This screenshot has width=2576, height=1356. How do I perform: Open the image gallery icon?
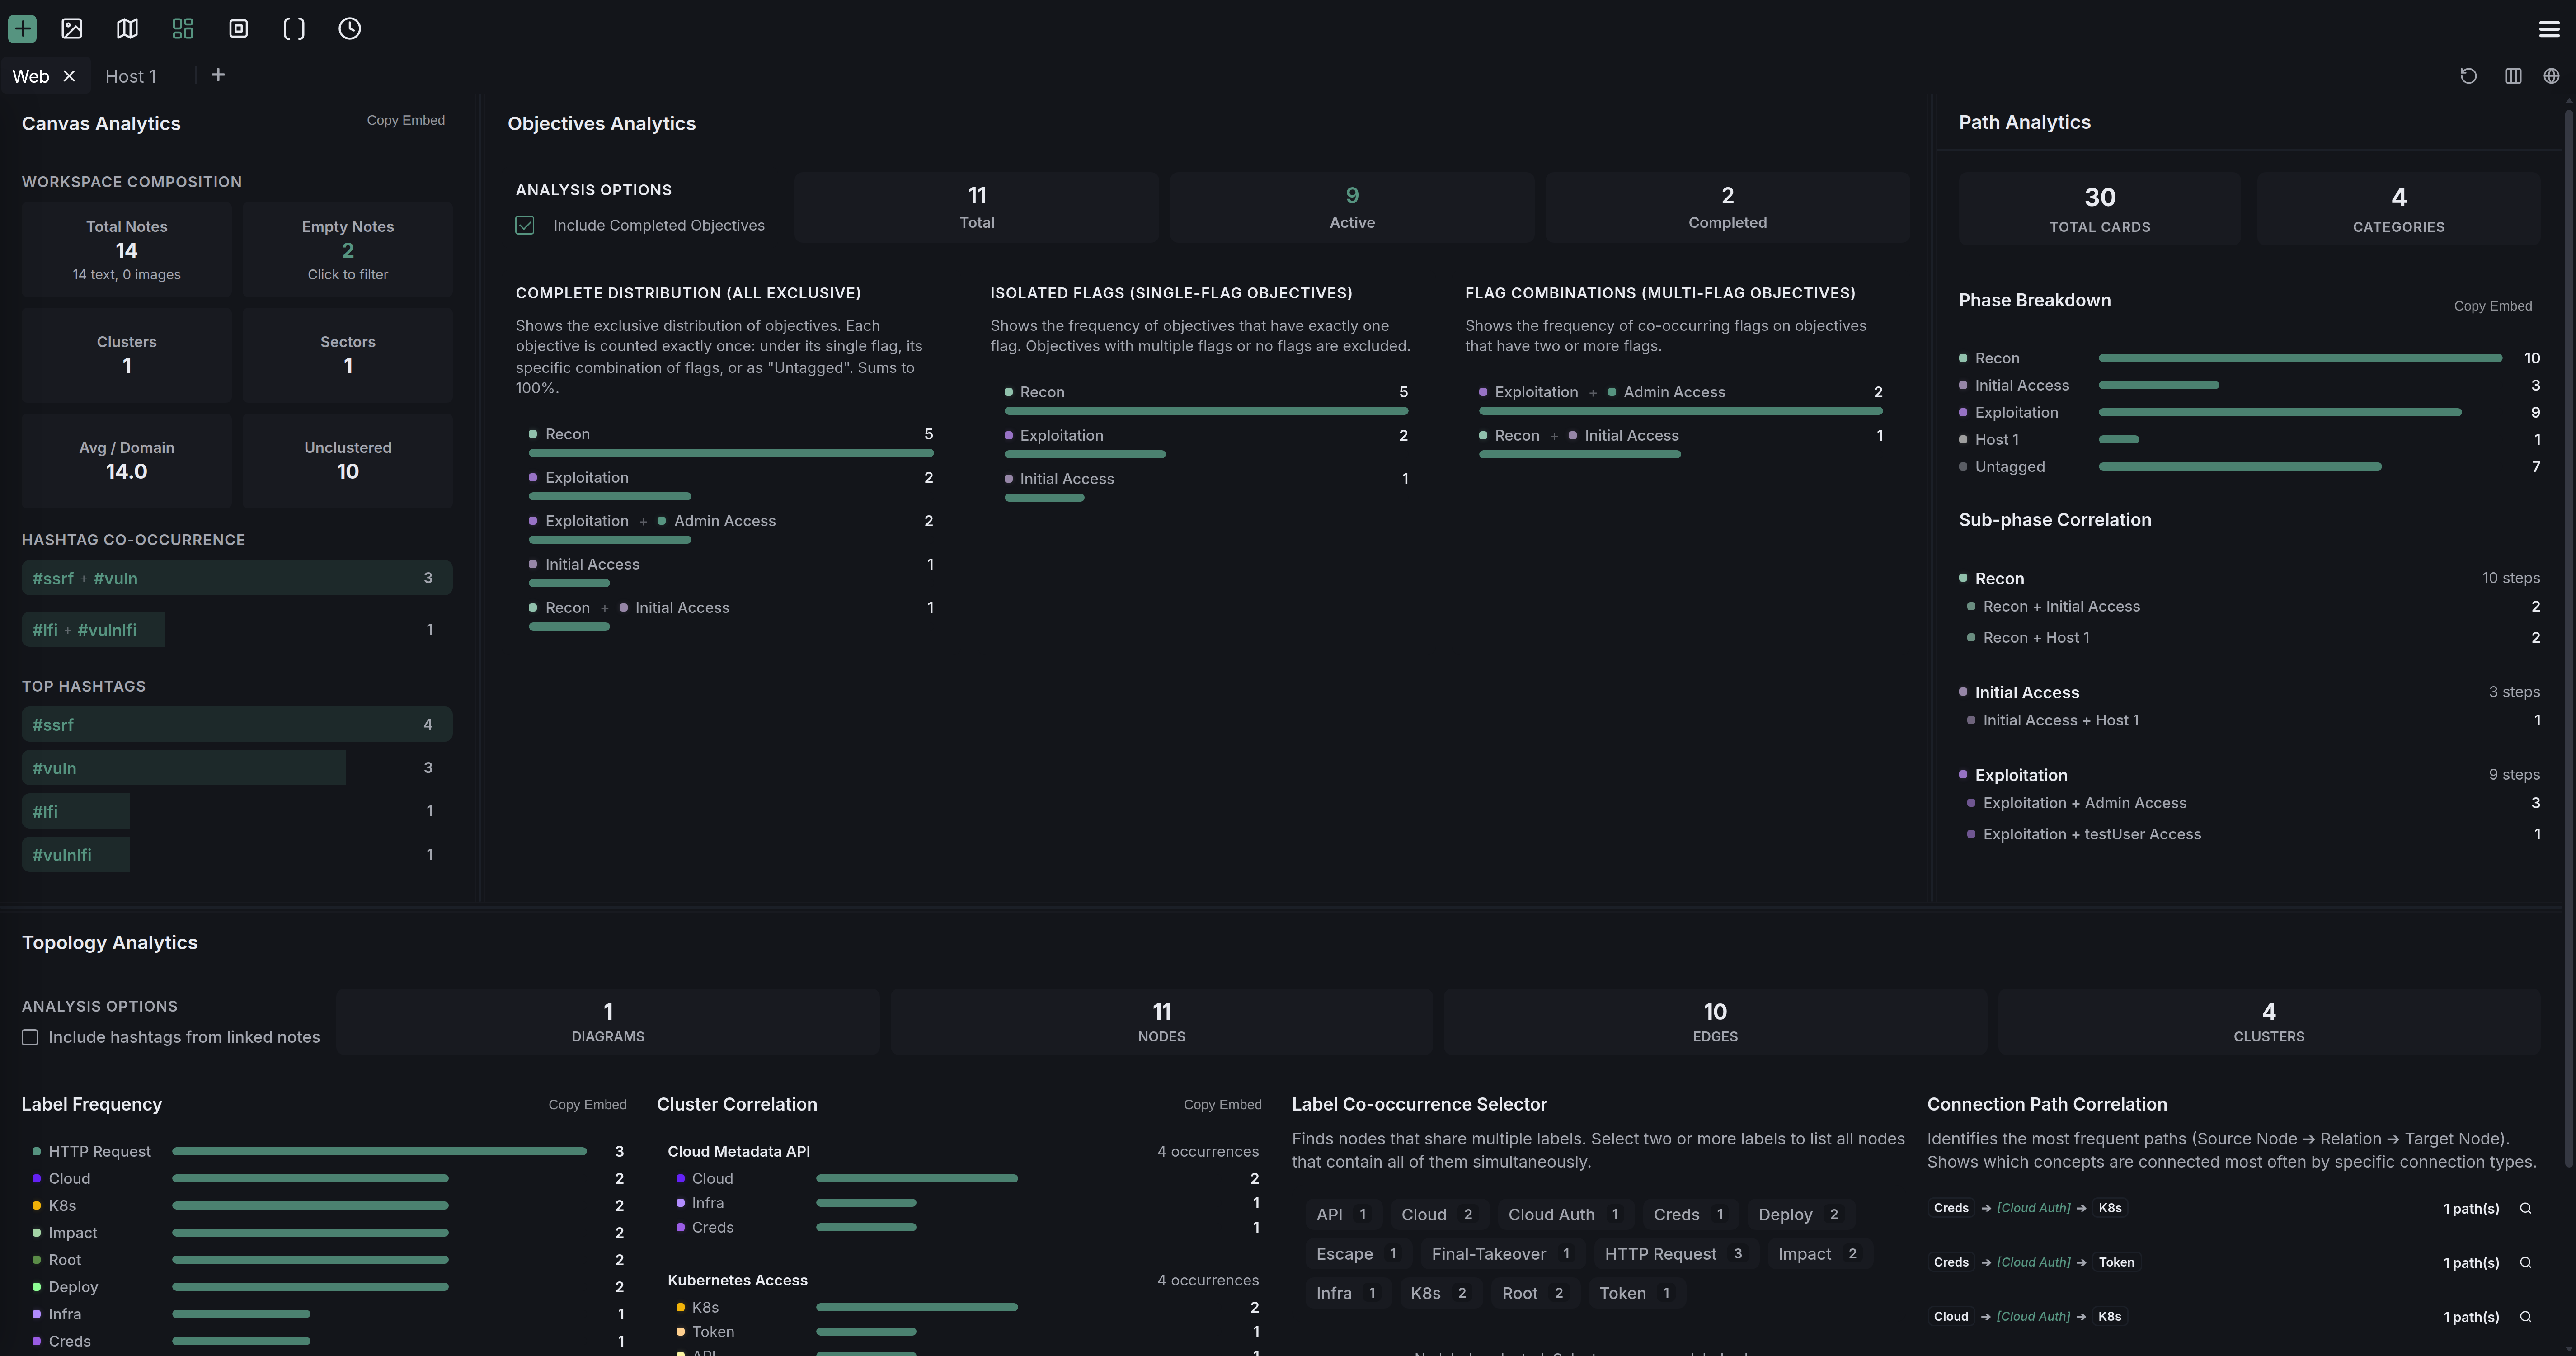(x=72, y=28)
